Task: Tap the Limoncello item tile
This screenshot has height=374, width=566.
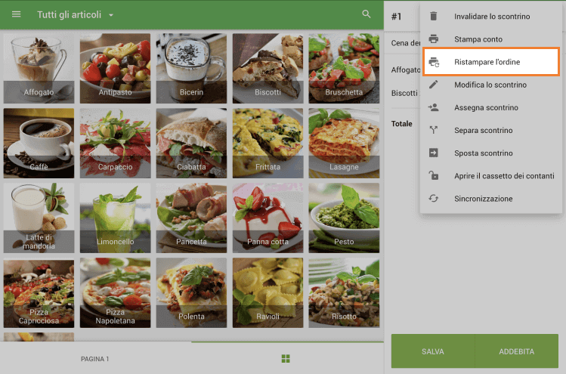Action: 115,219
